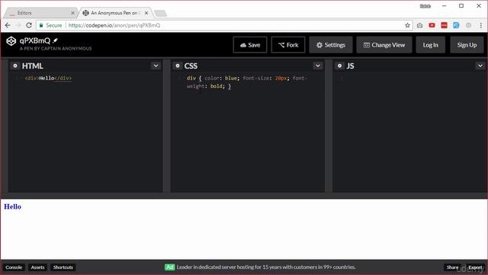Click the Export button

click(475, 267)
